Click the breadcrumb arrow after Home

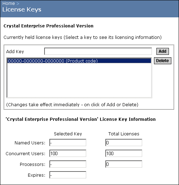pyautogui.click(x=18, y=3)
